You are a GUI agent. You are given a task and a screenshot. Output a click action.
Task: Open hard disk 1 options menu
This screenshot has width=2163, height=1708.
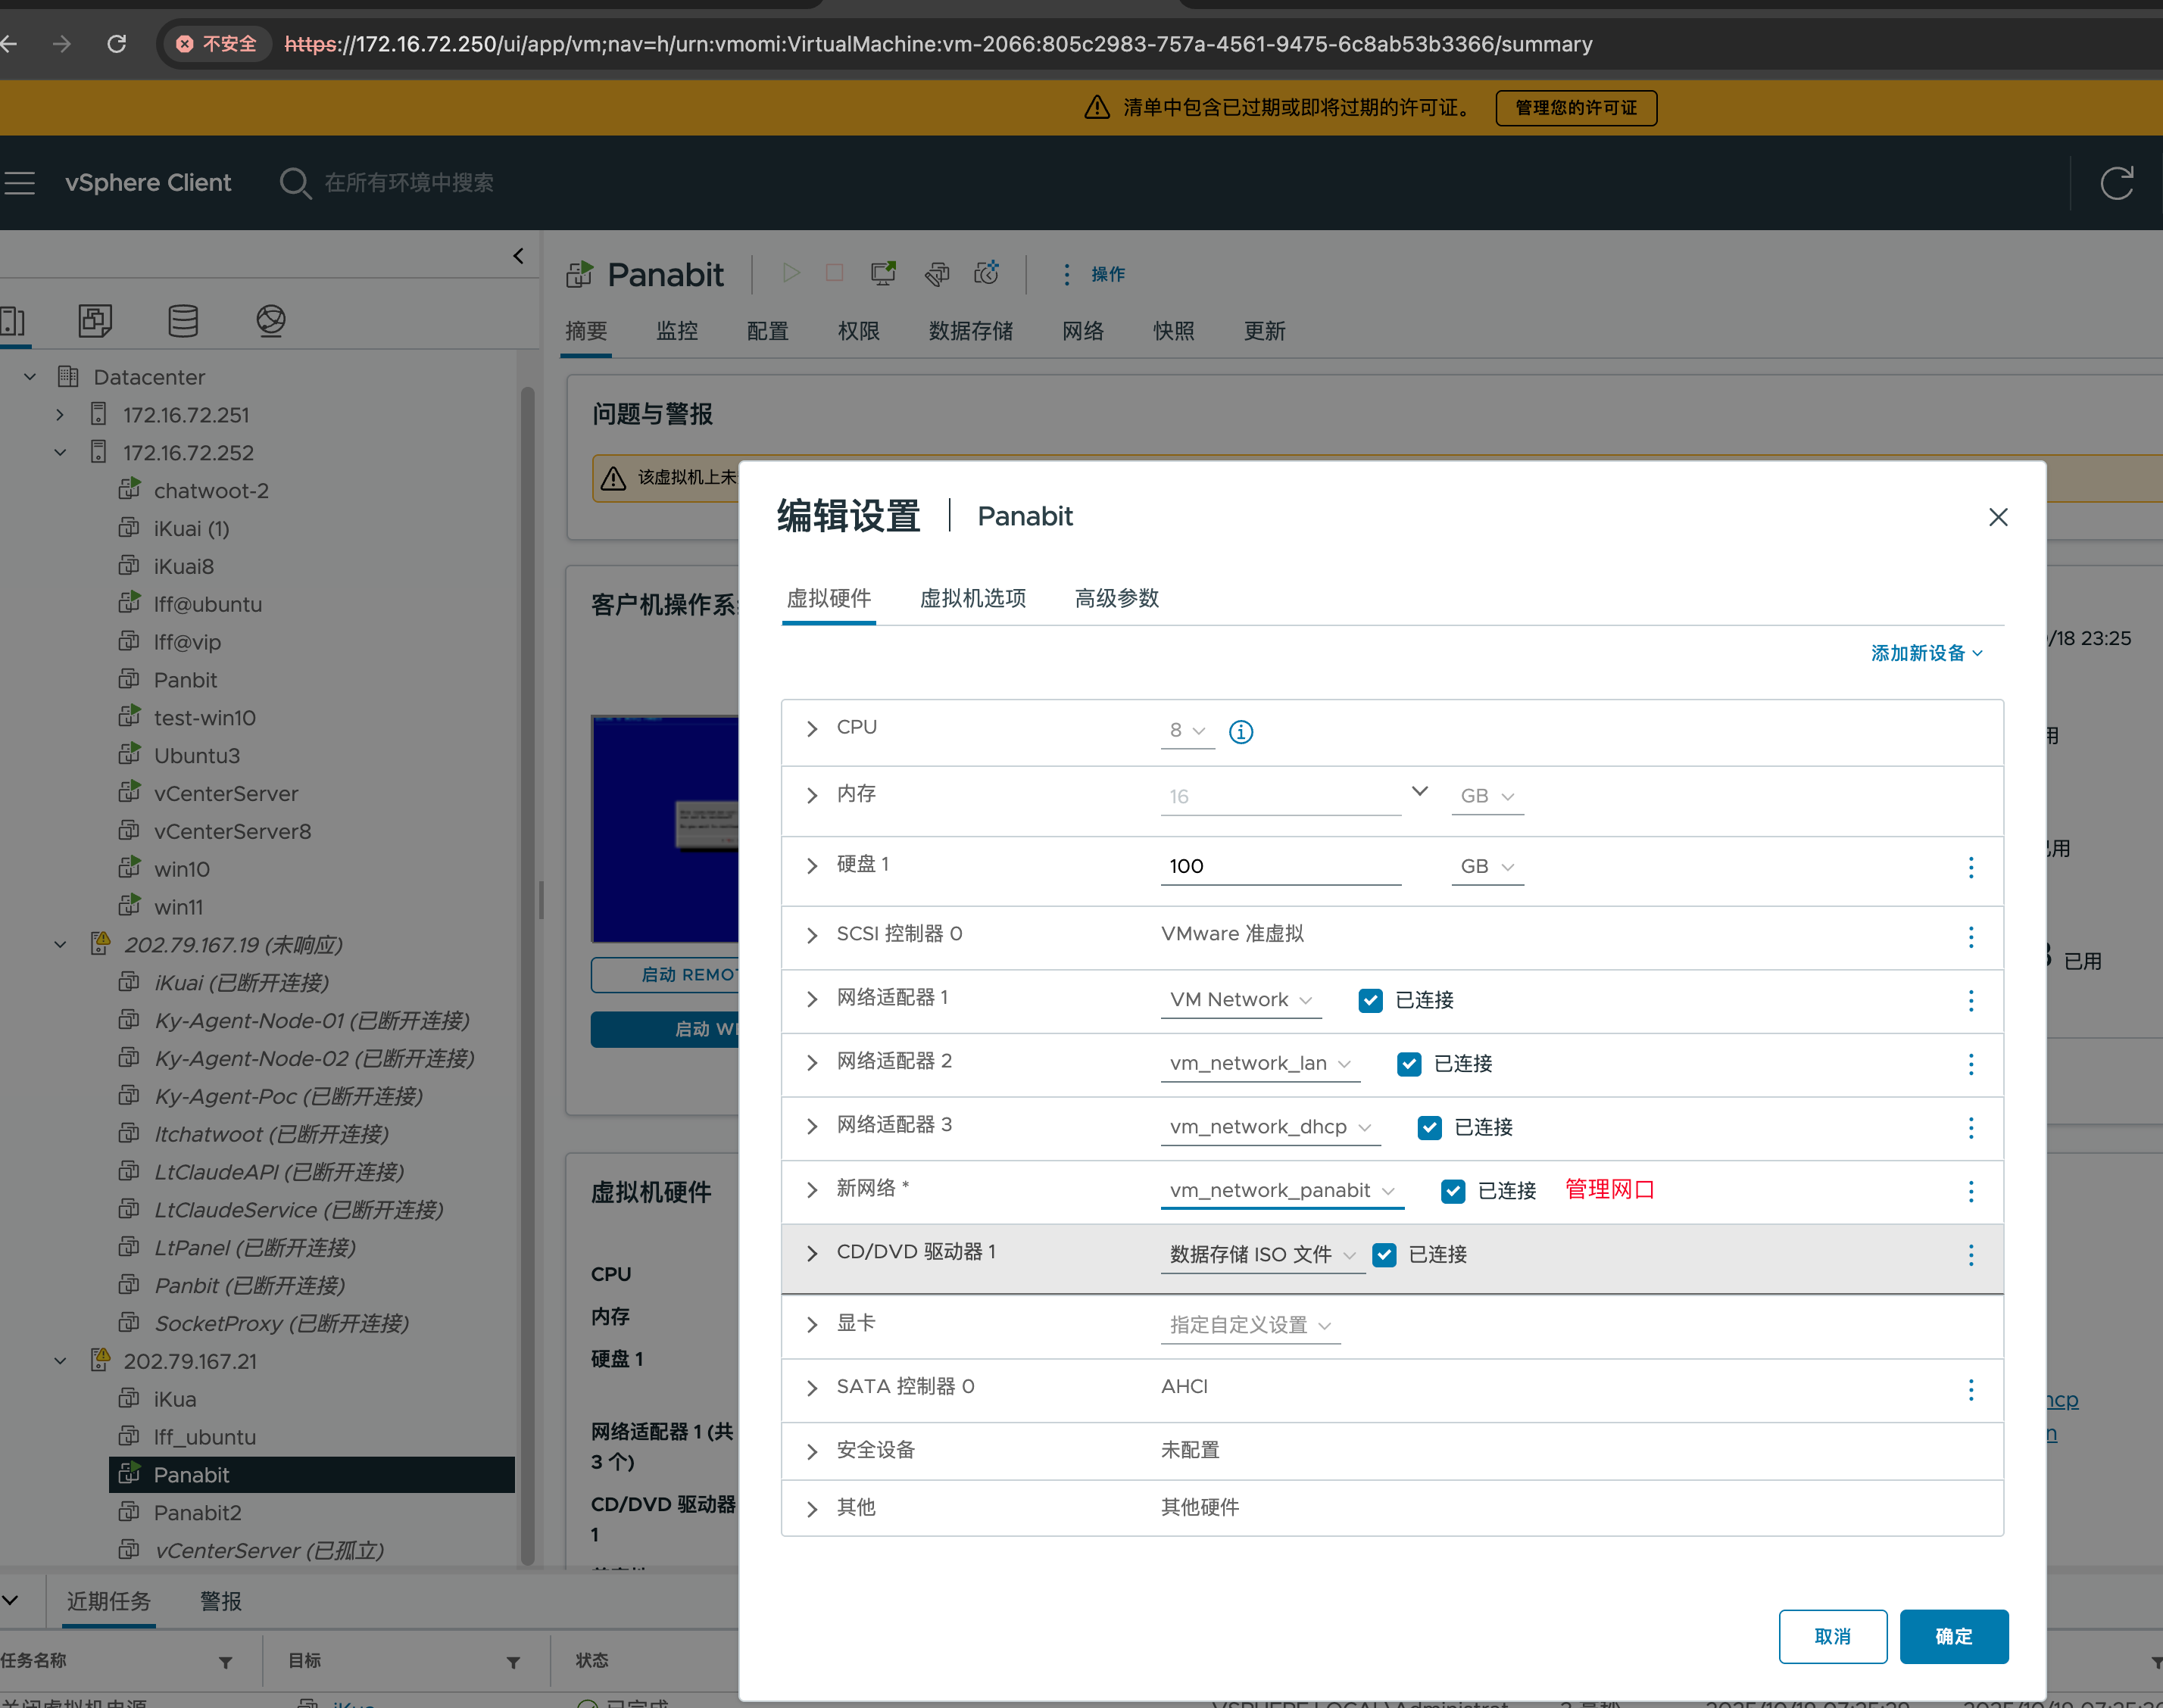click(1970, 867)
